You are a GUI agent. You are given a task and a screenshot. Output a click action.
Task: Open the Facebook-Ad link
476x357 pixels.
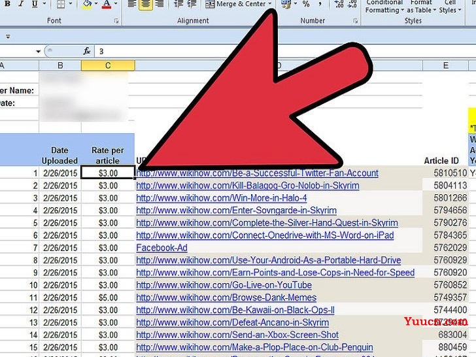point(161,248)
